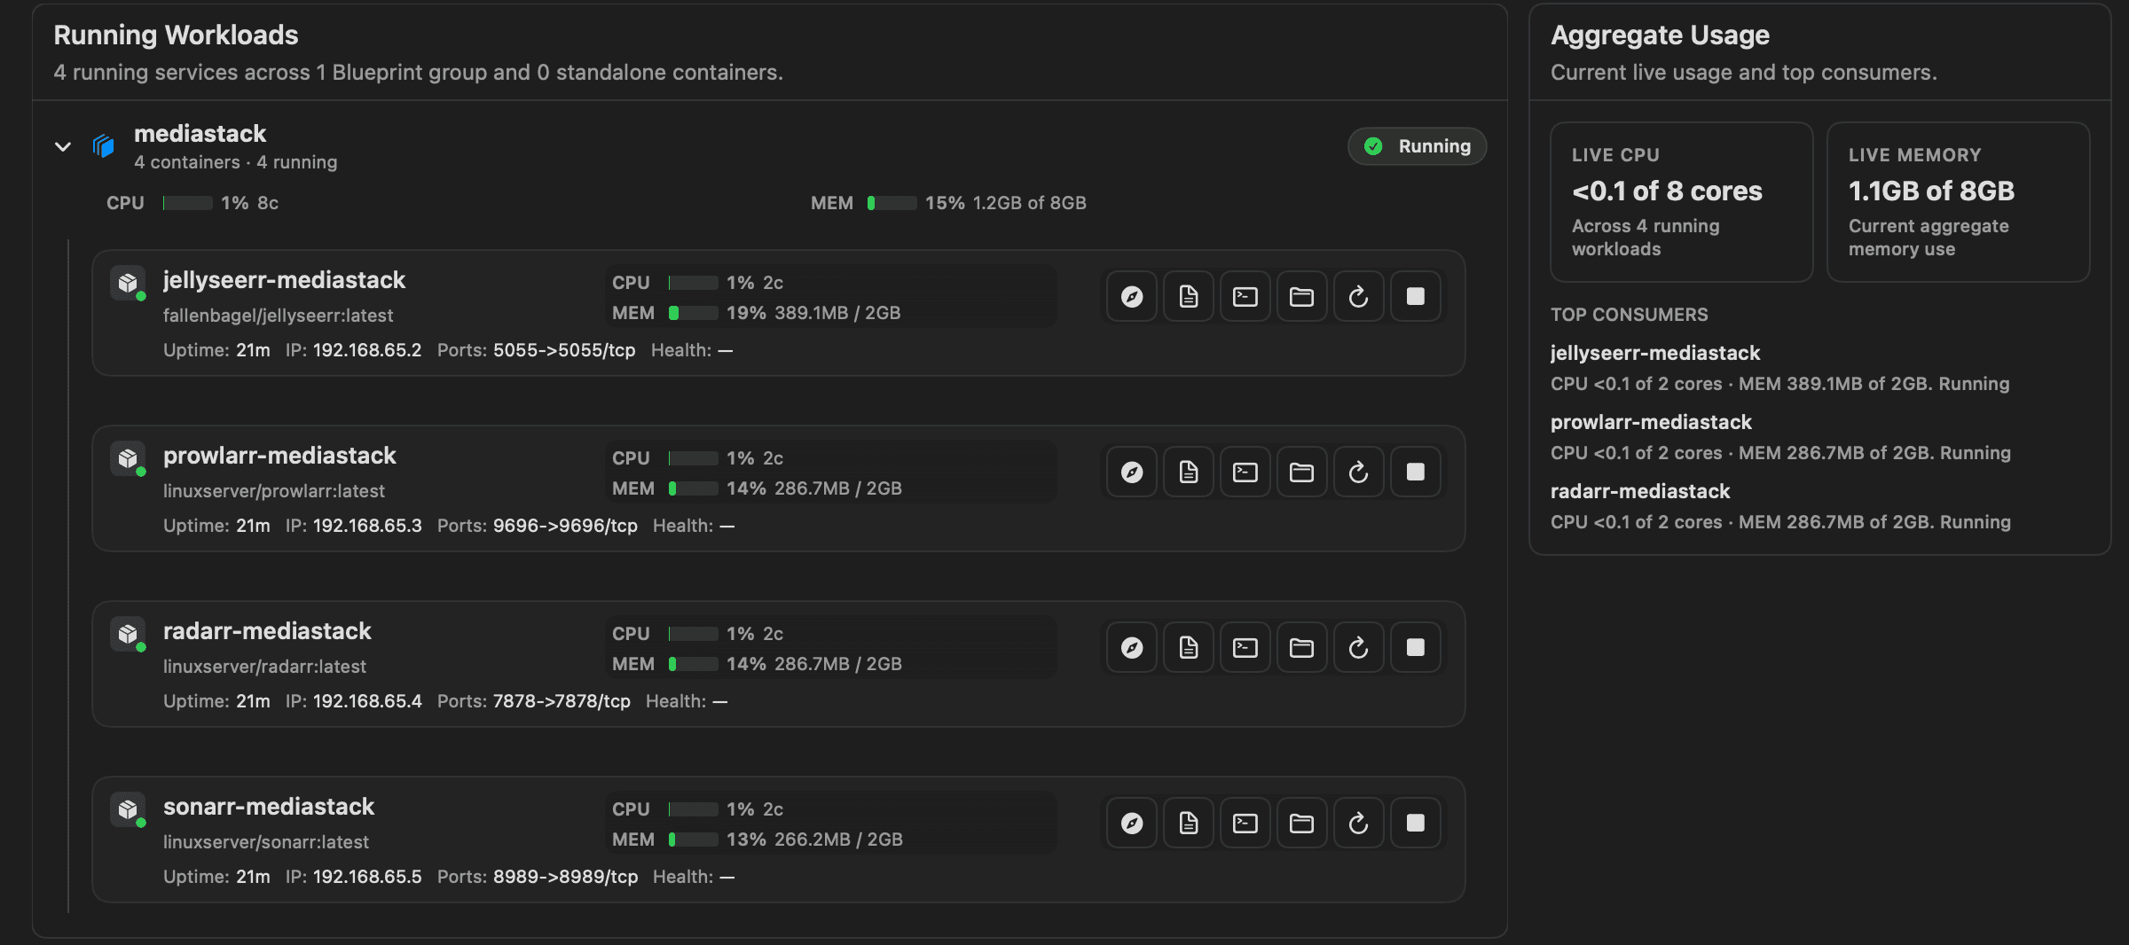This screenshot has width=2129, height=945.
Task: Browse files of prowlarr-mediastack container
Action: point(1302,472)
